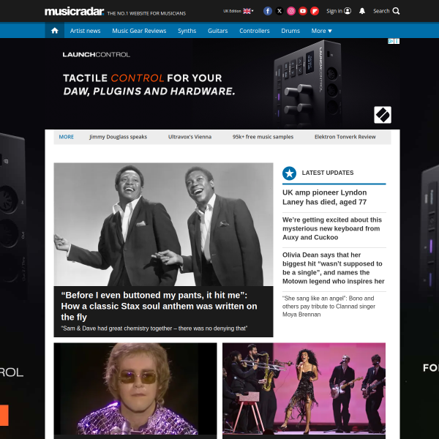Open the Synths menu item

click(187, 31)
